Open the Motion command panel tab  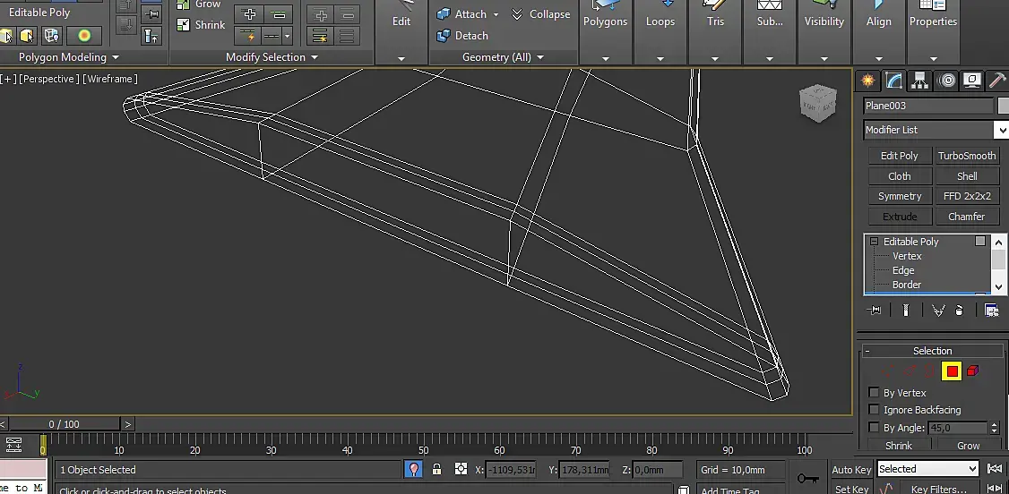point(946,81)
